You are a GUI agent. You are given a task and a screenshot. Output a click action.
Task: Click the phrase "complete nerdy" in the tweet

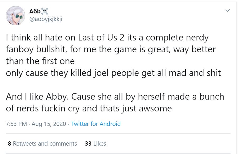[177, 38]
